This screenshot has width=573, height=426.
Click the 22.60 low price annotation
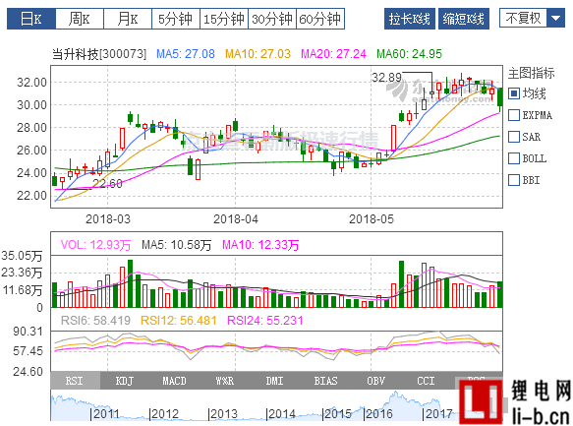coord(107,183)
